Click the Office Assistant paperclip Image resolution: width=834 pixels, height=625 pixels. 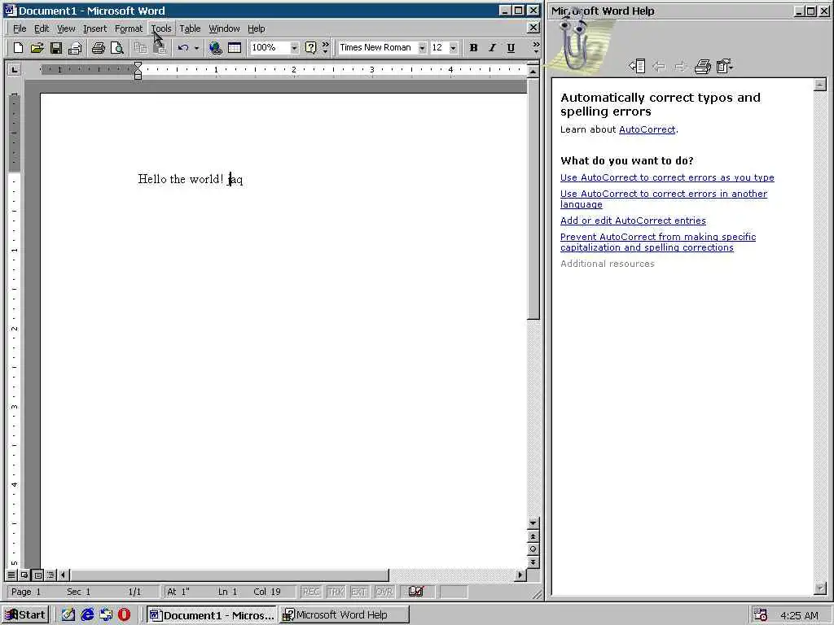pyautogui.click(x=577, y=45)
